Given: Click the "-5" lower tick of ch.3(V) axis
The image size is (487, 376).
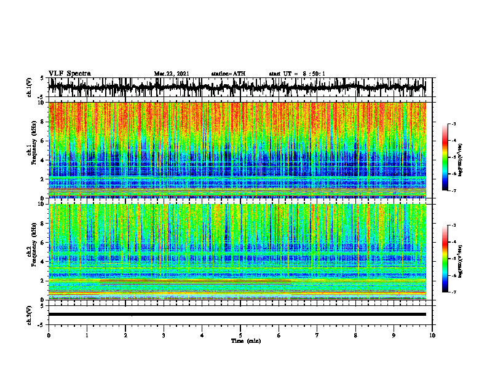Looking at the screenshot, I should (41, 325).
